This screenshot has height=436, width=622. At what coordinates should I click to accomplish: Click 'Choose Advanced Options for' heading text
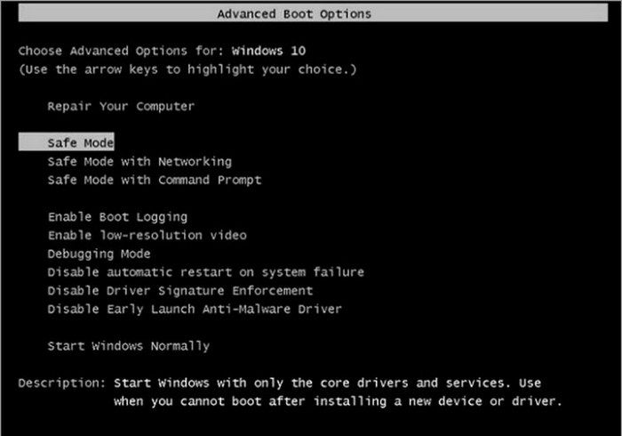122,51
